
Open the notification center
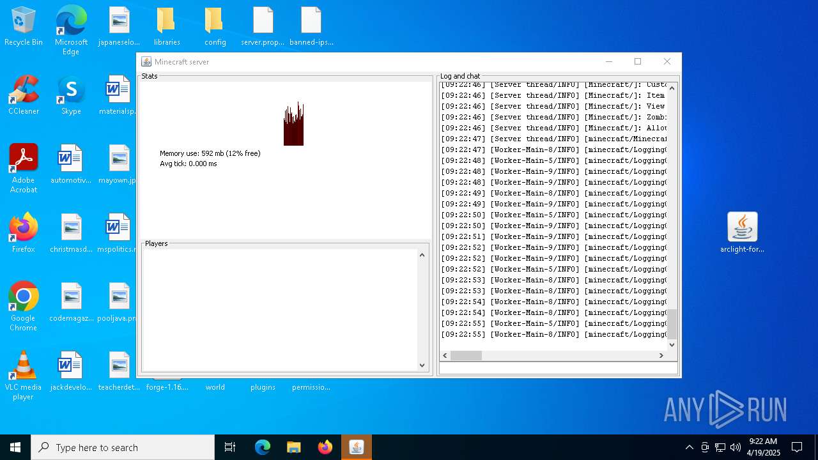[797, 447]
